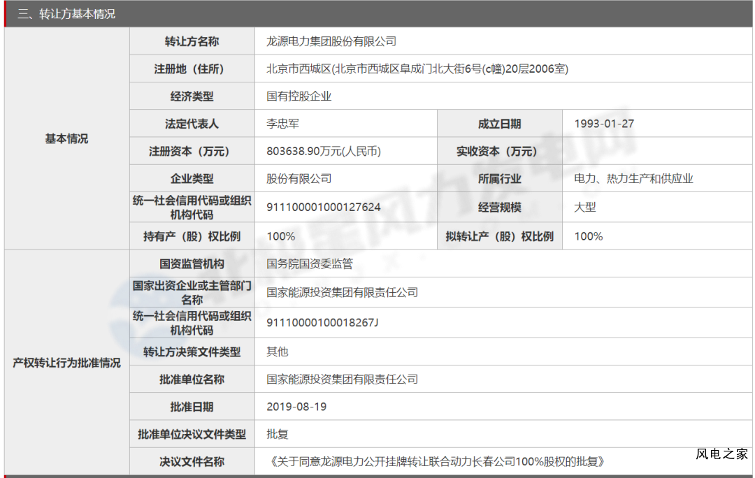Viewport: 755px width, 478px height.
Task: Select the date 2019-08-19
Action: point(296,407)
